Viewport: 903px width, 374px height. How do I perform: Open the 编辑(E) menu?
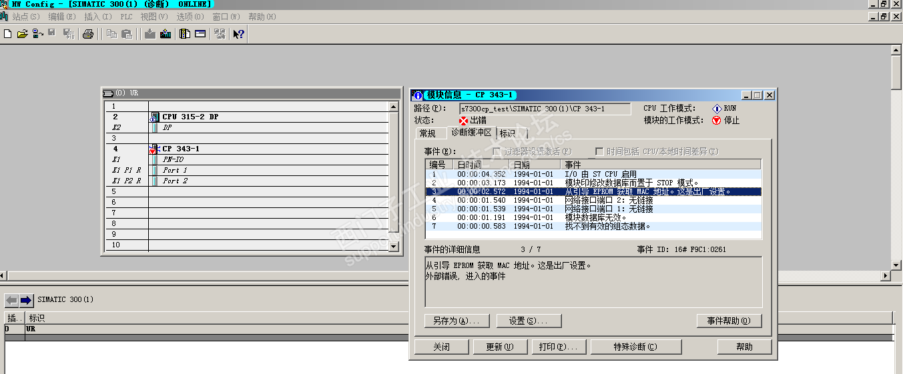[x=61, y=17]
